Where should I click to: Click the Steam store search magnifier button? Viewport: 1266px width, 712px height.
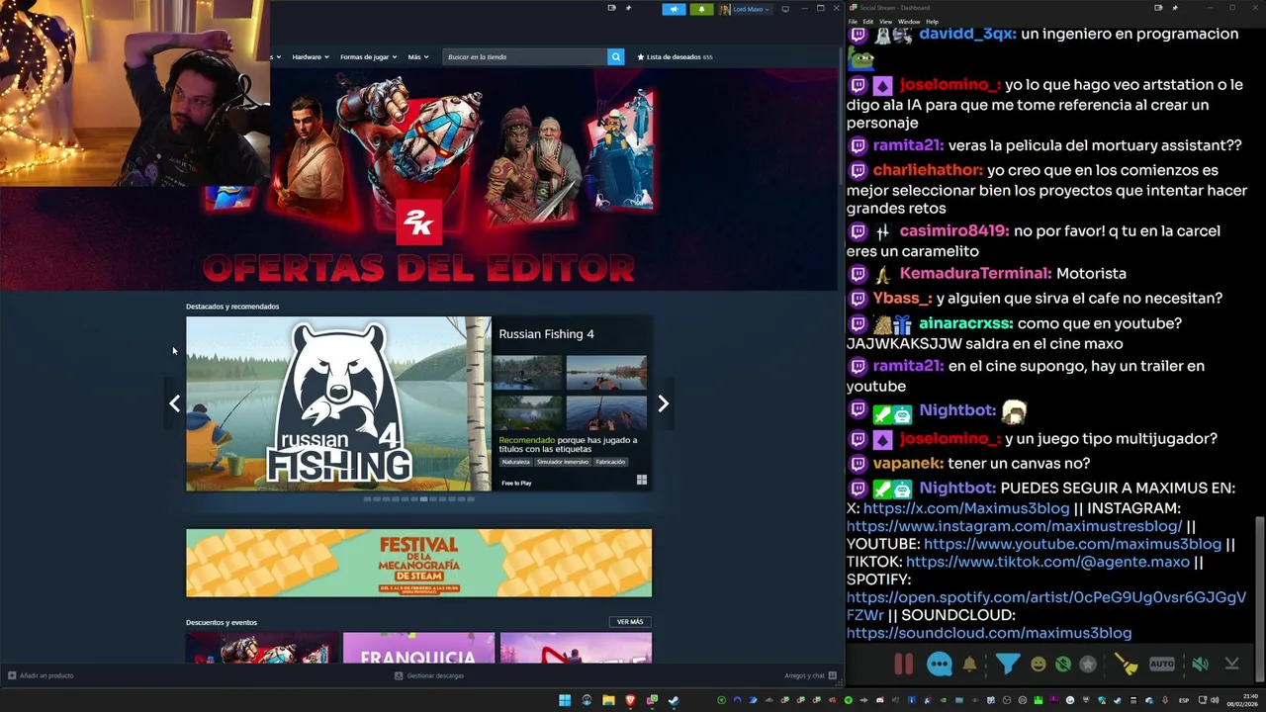(x=615, y=56)
